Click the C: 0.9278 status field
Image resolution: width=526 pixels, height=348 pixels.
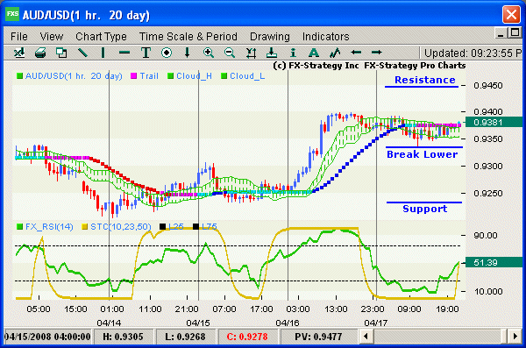tap(247, 337)
